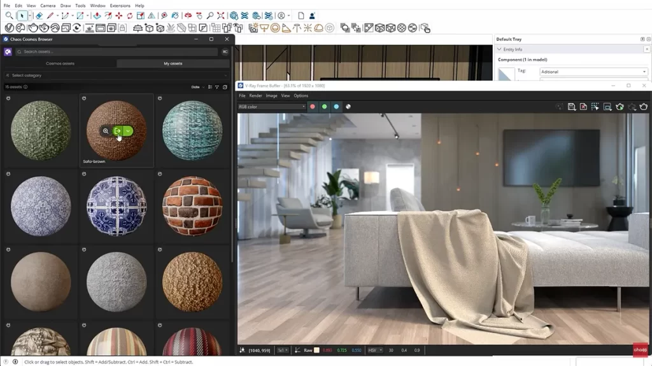Screen dimensions: 652x366
Task: Toggle the alpha channel swatch in V-Ray toolbar
Action: coord(349,107)
